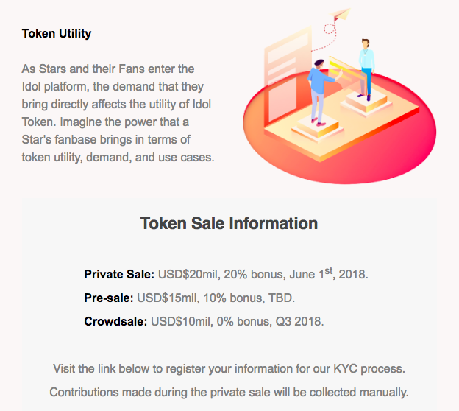Click the "Crowdsale:" label

116,322
